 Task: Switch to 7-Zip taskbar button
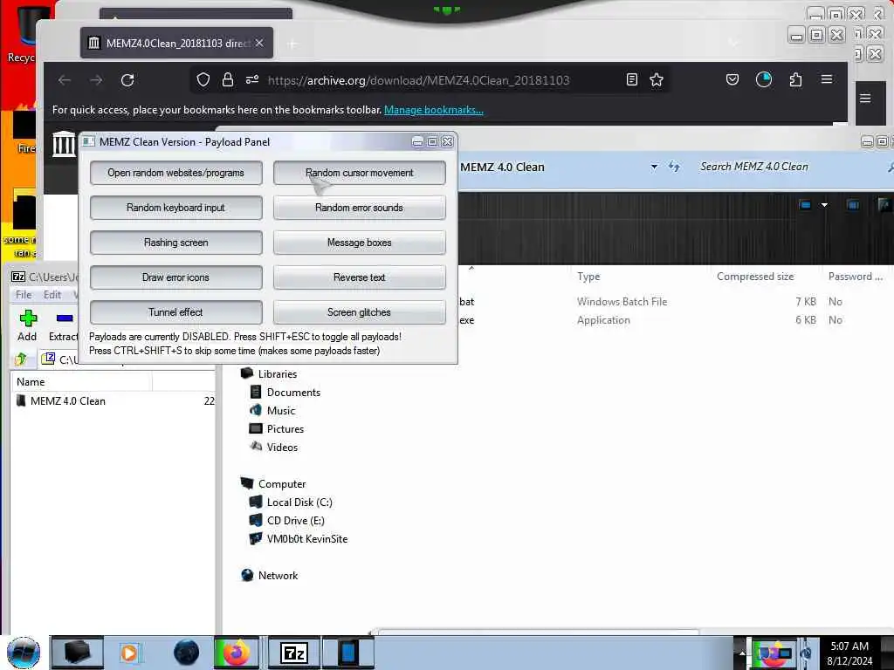point(294,653)
